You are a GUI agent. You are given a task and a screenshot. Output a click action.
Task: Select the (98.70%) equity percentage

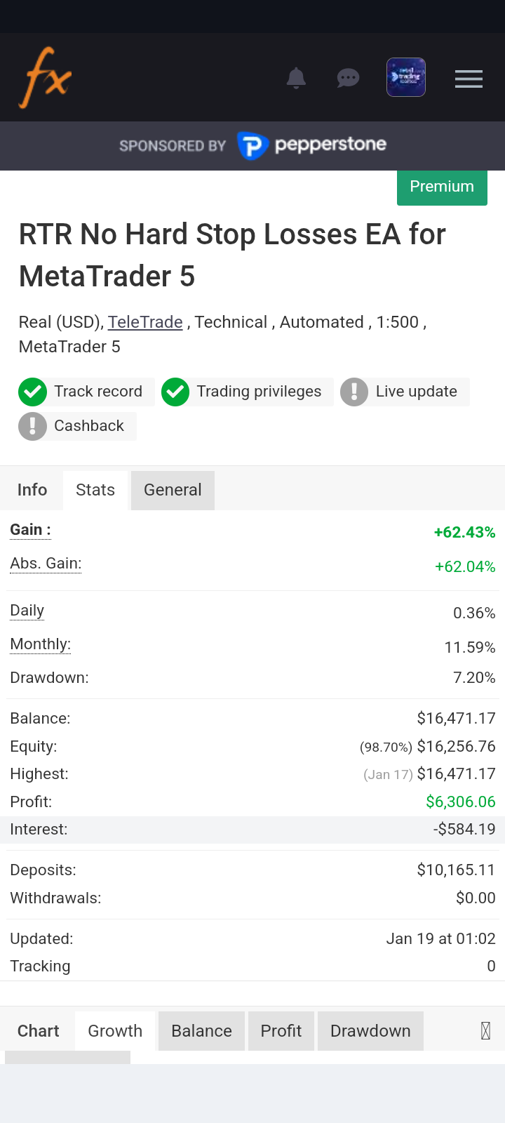point(386,747)
